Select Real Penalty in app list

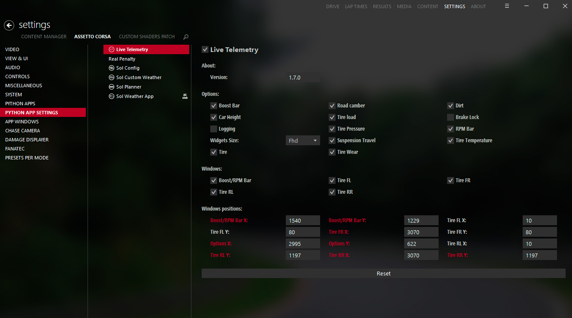click(146, 59)
